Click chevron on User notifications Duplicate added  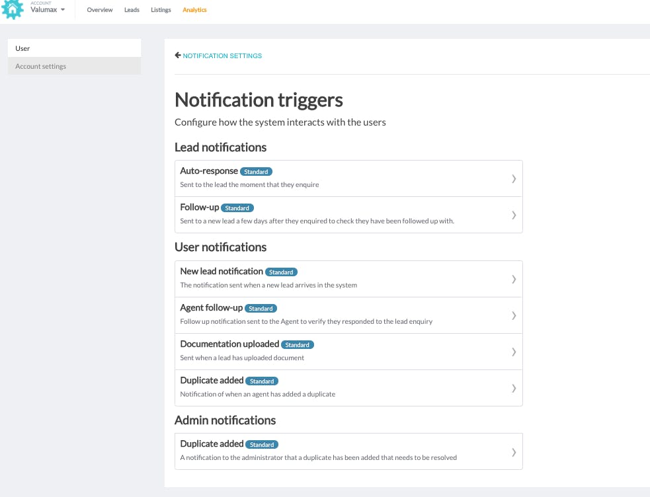click(x=514, y=388)
